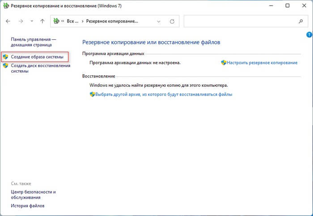This screenshot has height=216, width=313.
Task: Refresh the current Control Panel page
Action: click(x=172, y=21)
